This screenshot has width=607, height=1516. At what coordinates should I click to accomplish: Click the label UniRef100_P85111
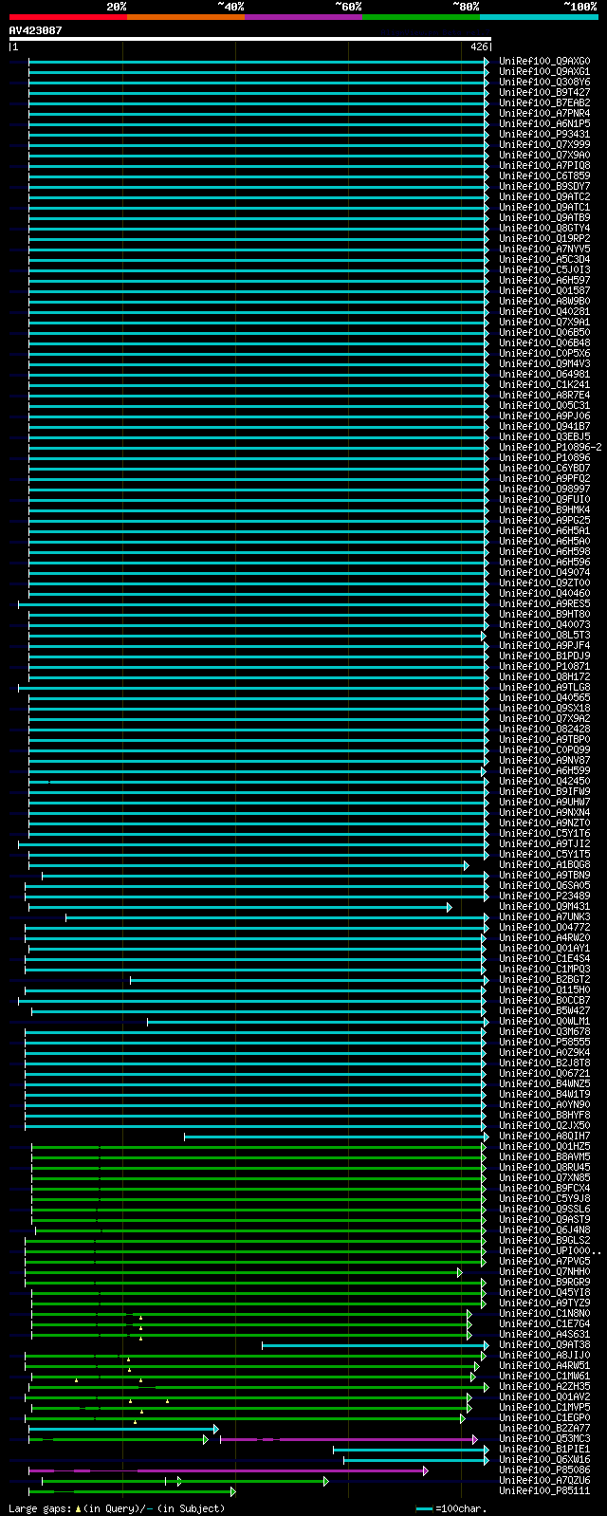click(x=544, y=1491)
